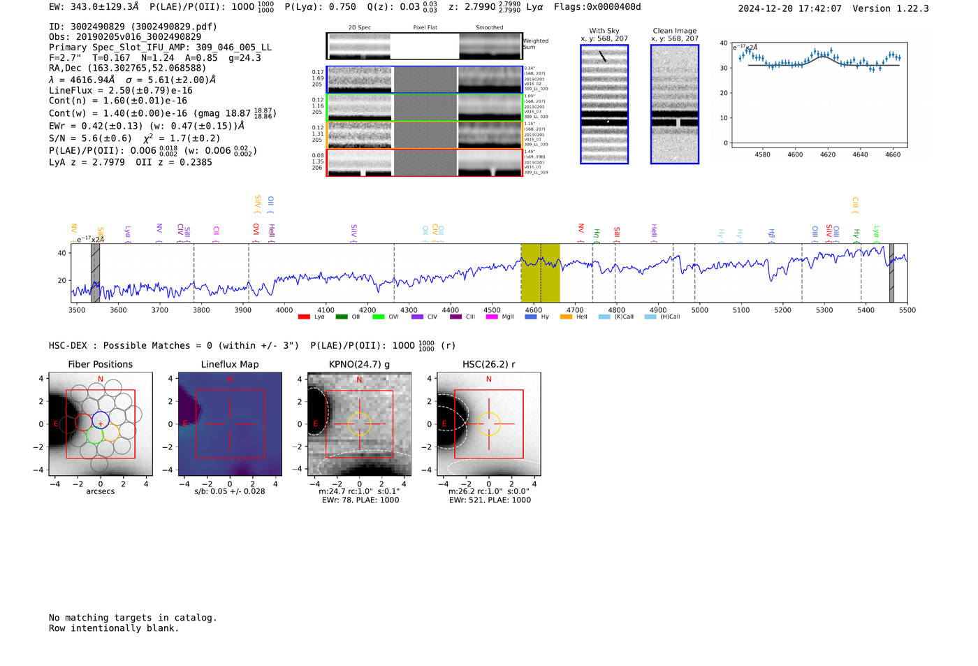Screen dimensions: 978x666
Task: Click the 2024-12-20 17:42:07 timestamp
Action: 789,8
